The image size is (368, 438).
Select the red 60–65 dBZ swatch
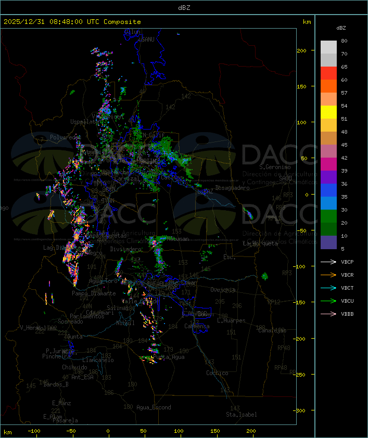pos(328,73)
